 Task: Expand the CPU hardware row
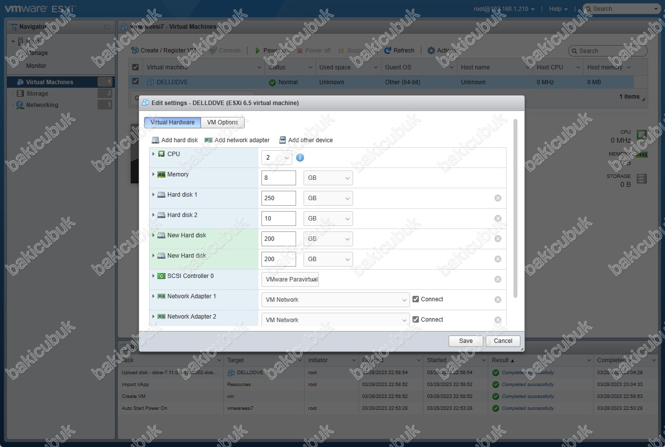153,154
